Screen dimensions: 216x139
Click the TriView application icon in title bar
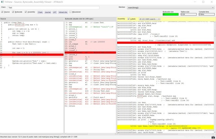tap(2, 2)
